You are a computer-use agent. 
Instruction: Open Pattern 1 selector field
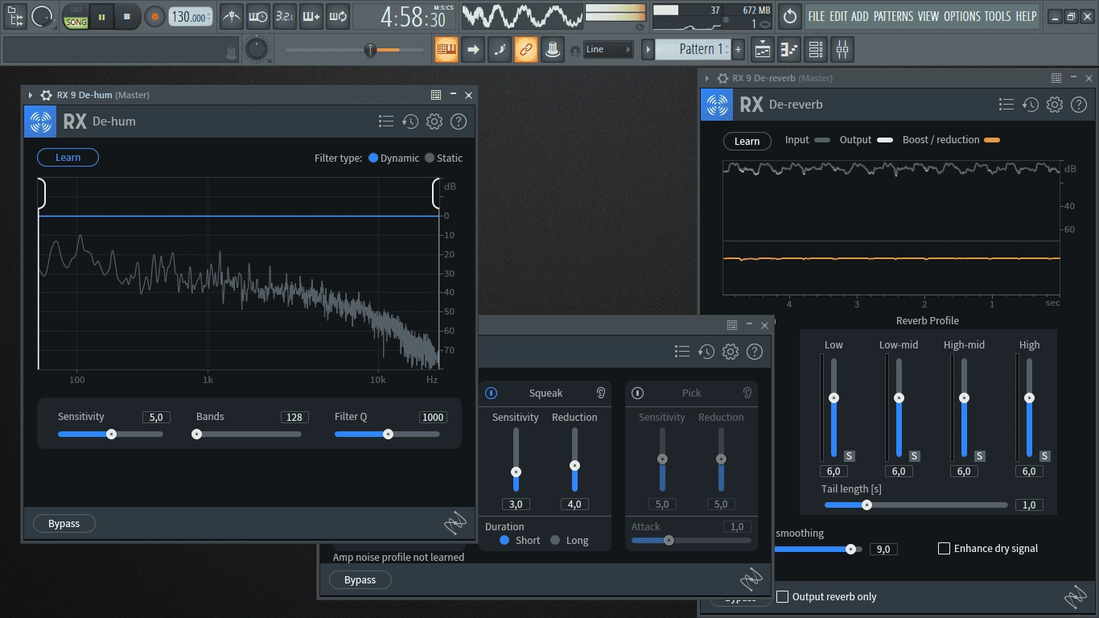coord(693,49)
